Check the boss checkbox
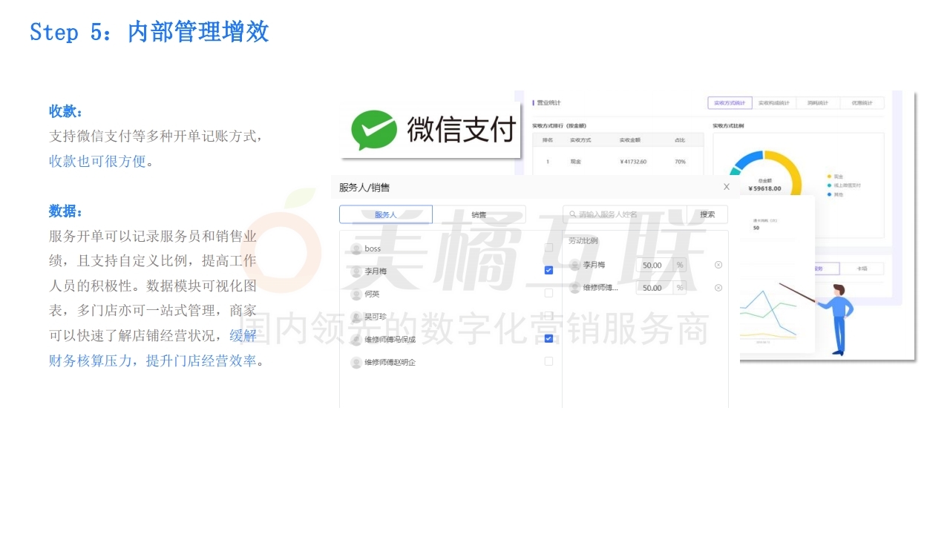Image resolution: width=950 pixels, height=534 pixels. click(x=548, y=248)
